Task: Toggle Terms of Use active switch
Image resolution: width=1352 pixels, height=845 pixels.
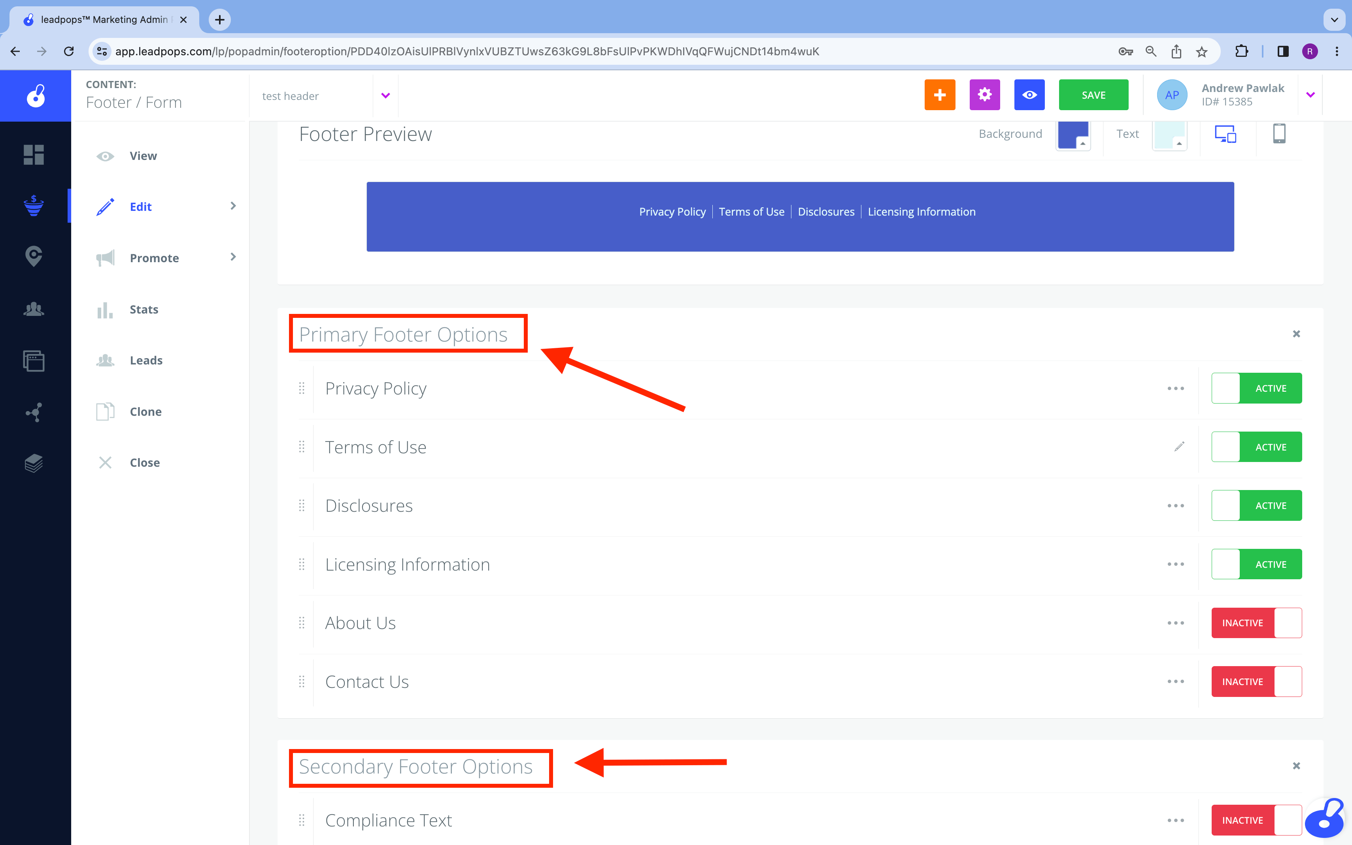Action: 1256,447
